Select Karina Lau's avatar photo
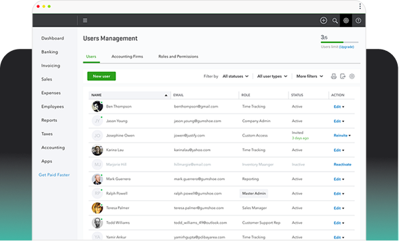Screen dimensions: 399x241 click(x=97, y=150)
